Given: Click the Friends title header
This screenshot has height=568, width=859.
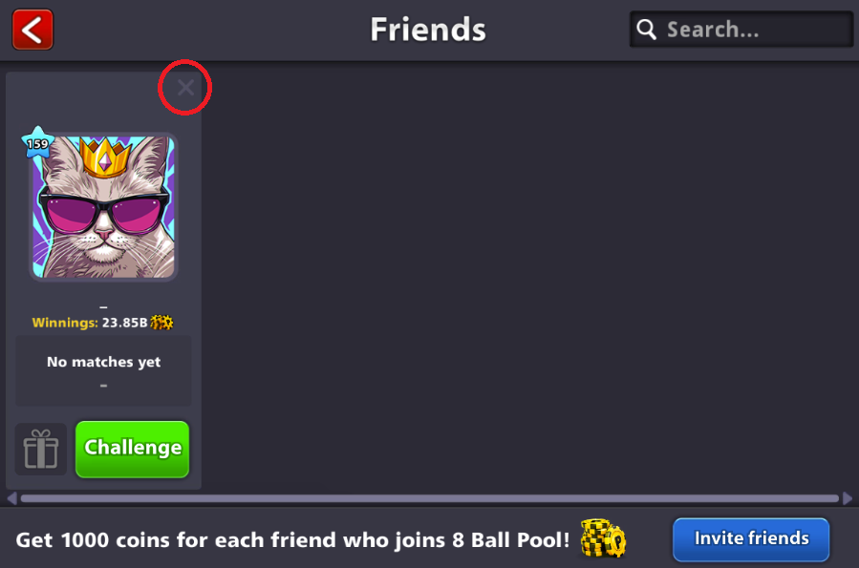Looking at the screenshot, I should [x=428, y=30].
